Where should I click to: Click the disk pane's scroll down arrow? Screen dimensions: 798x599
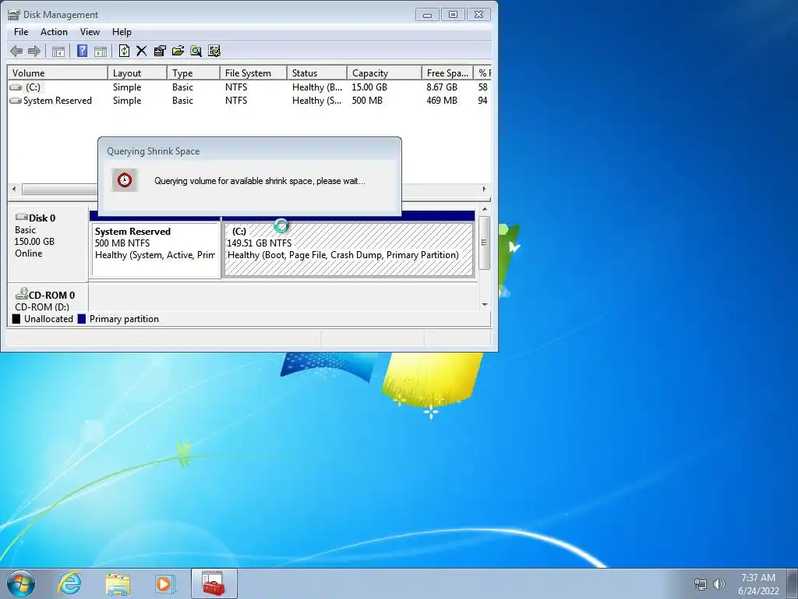point(485,305)
